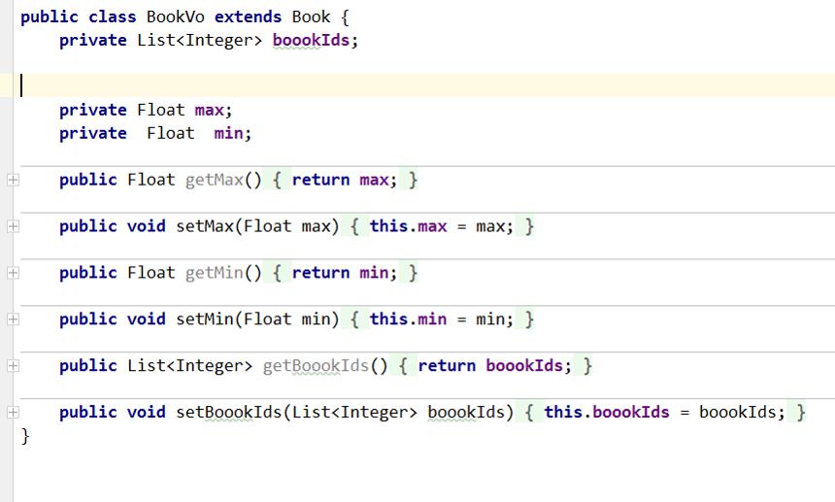The height and width of the screenshot is (502, 835).
Task: Click the getMin method name
Action: 214,273
